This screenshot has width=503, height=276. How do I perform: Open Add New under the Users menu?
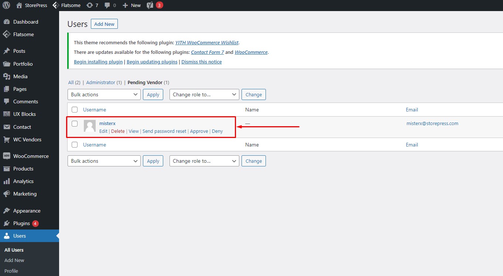pyautogui.click(x=14, y=260)
